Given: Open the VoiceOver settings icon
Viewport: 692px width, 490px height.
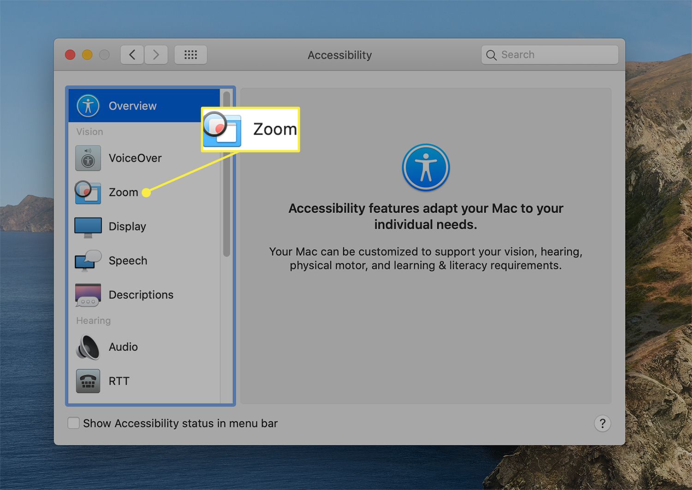Looking at the screenshot, I should 88,158.
